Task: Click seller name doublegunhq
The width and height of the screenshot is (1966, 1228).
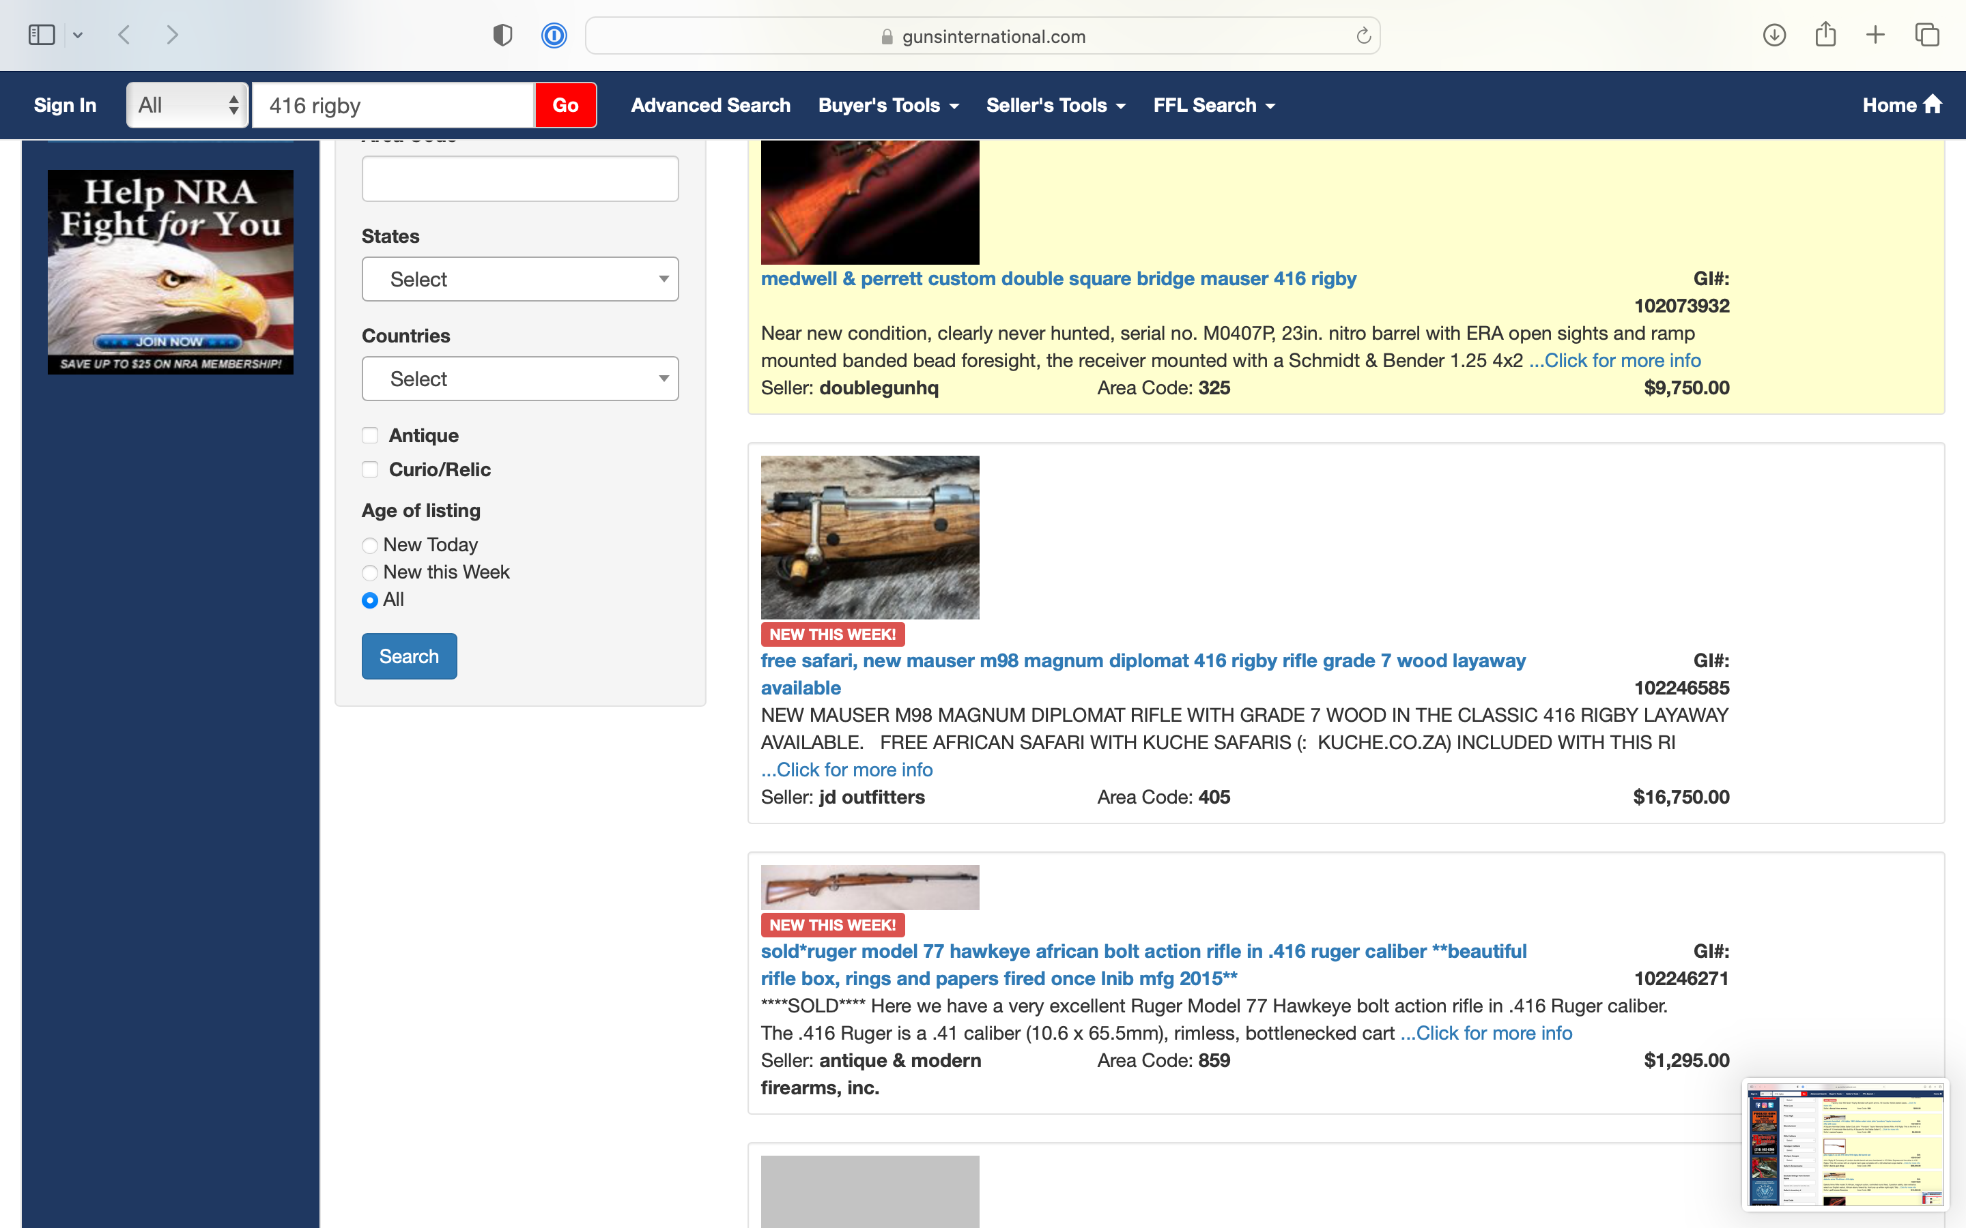Action: click(x=879, y=388)
